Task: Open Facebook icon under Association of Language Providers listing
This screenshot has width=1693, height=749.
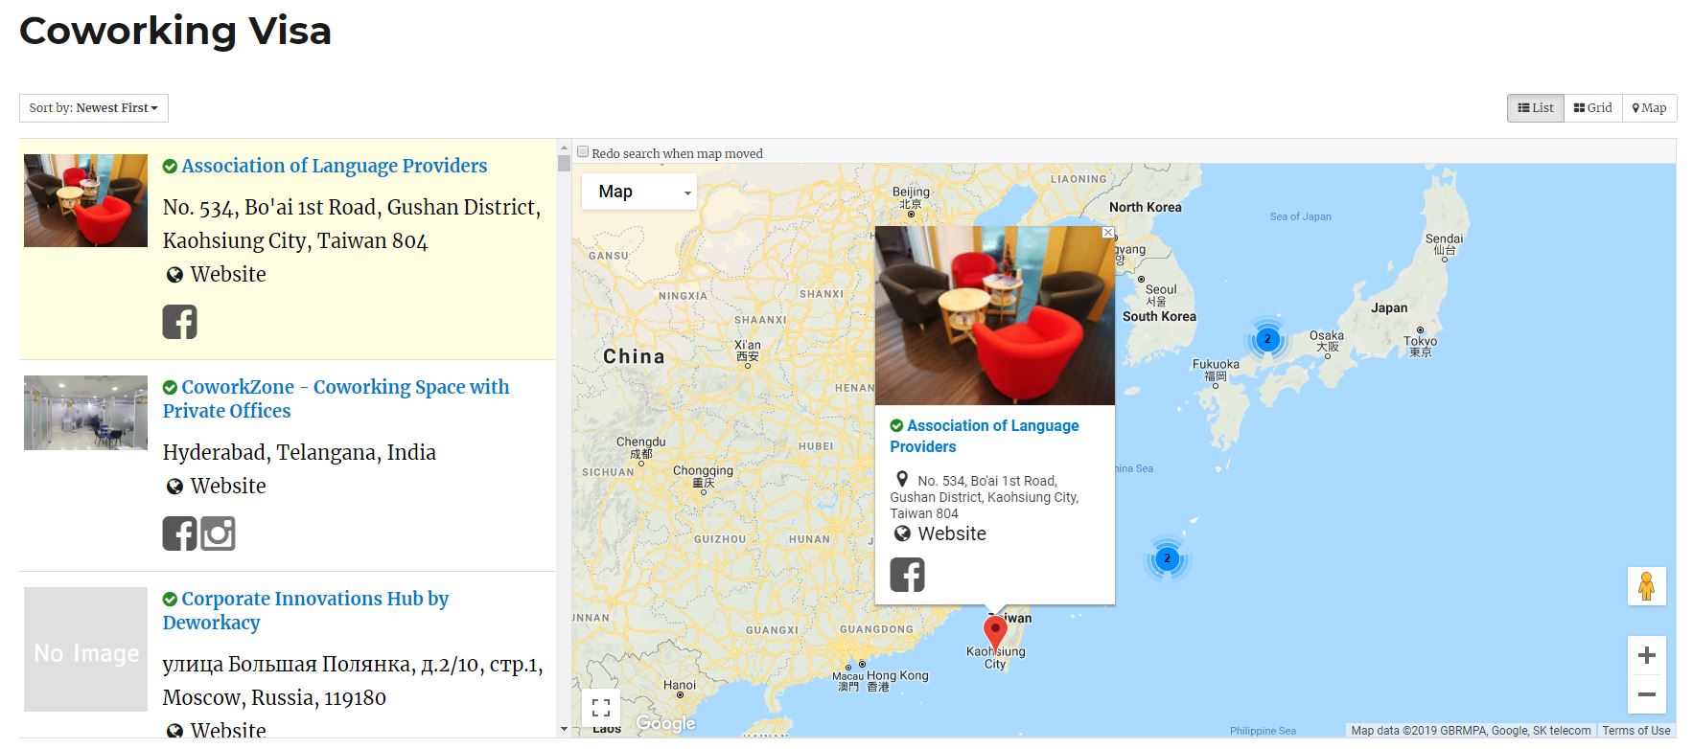Action: pyautogui.click(x=179, y=322)
